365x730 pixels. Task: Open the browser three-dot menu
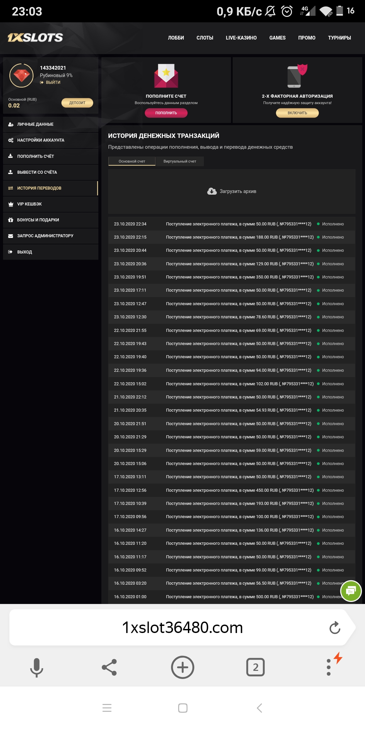click(328, 667)
